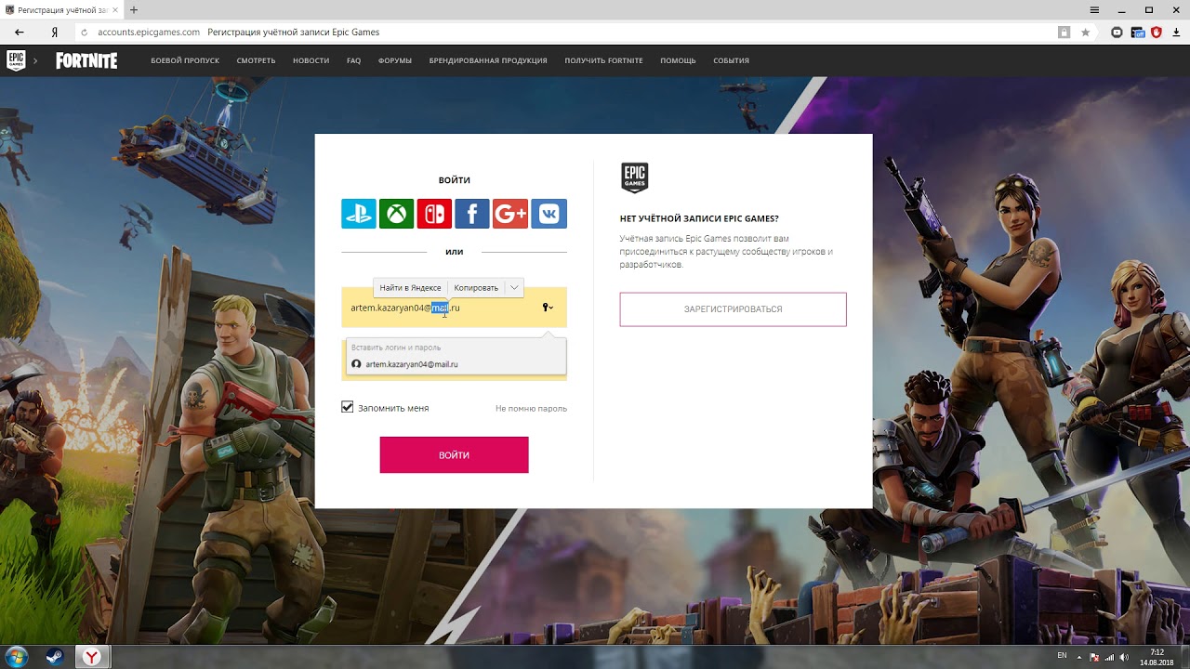
Task: Open network signal tray icon
Action: pyautogui.click(x=1109, y=657)
